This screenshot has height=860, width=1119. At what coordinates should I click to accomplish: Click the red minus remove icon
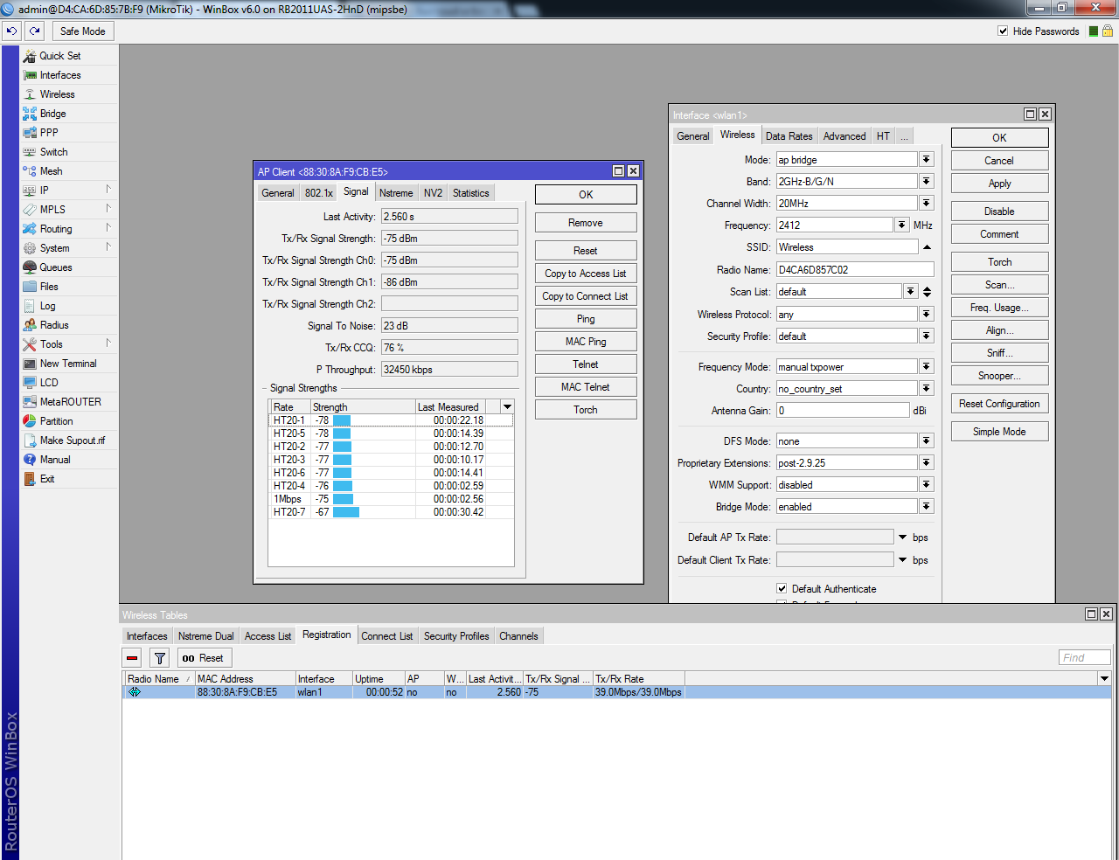[x=133, y=658]
